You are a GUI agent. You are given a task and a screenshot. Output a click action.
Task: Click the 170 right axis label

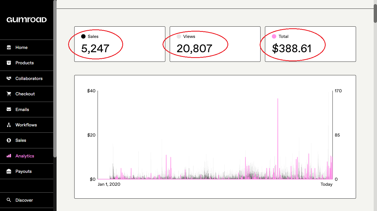point(338,91)
